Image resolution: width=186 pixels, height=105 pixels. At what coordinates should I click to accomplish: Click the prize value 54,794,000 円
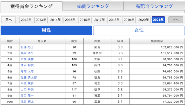(173, 95)
